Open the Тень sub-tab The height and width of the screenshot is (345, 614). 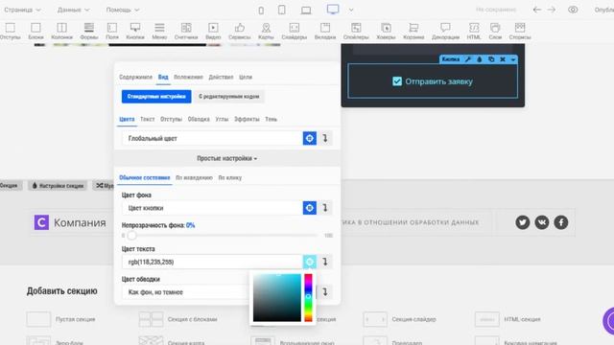point(271,119)
